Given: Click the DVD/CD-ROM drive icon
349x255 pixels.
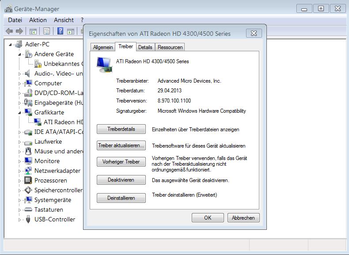Looking at the screenshot, I should point(28,93).
